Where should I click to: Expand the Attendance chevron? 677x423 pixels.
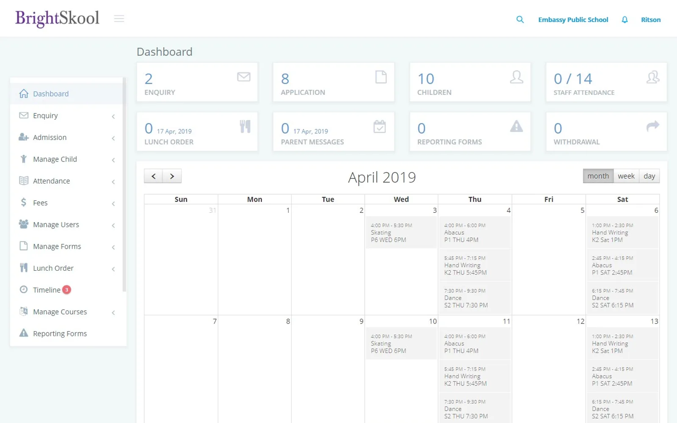pos(113,182)
